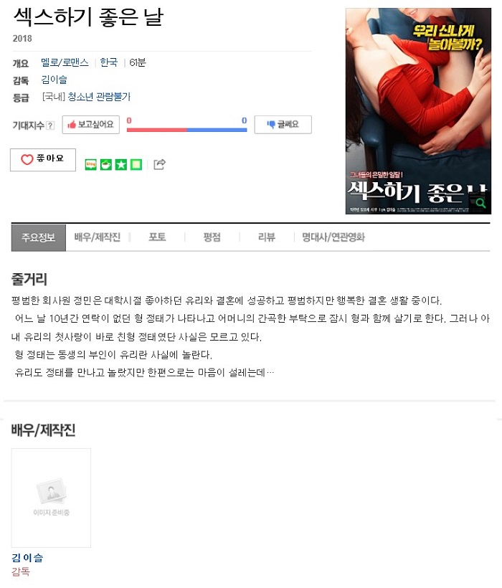Screen dimensions: 502x588
Task: Vote thumbs-up 보고싶어요
Action: tap(91, 125)
